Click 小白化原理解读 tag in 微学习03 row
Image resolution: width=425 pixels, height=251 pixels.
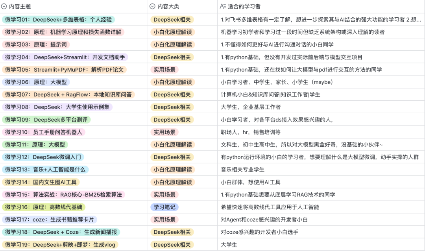click(x=173, y=44)
